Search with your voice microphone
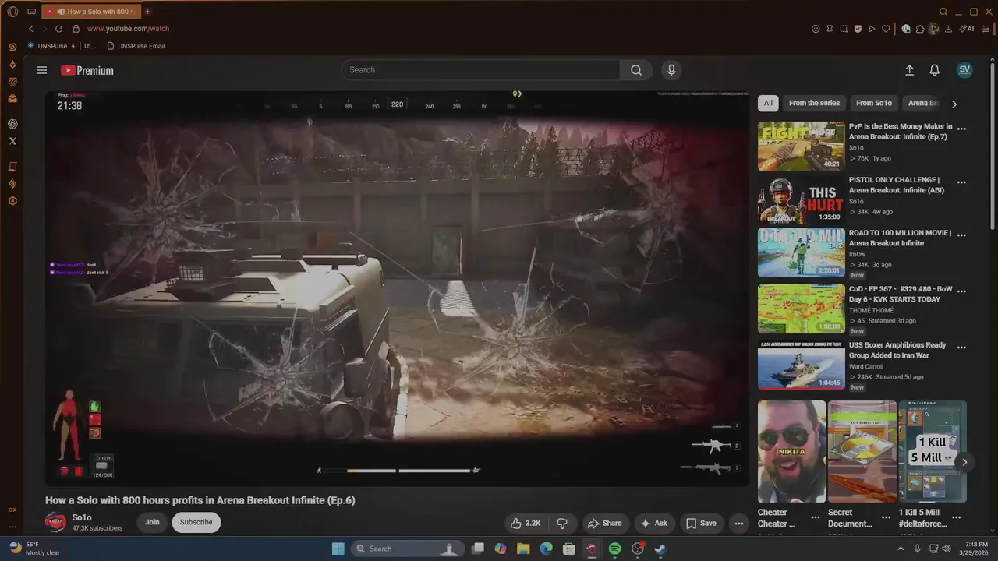The width and height of the screenshot is (998, 561). [x=671, y=70]
